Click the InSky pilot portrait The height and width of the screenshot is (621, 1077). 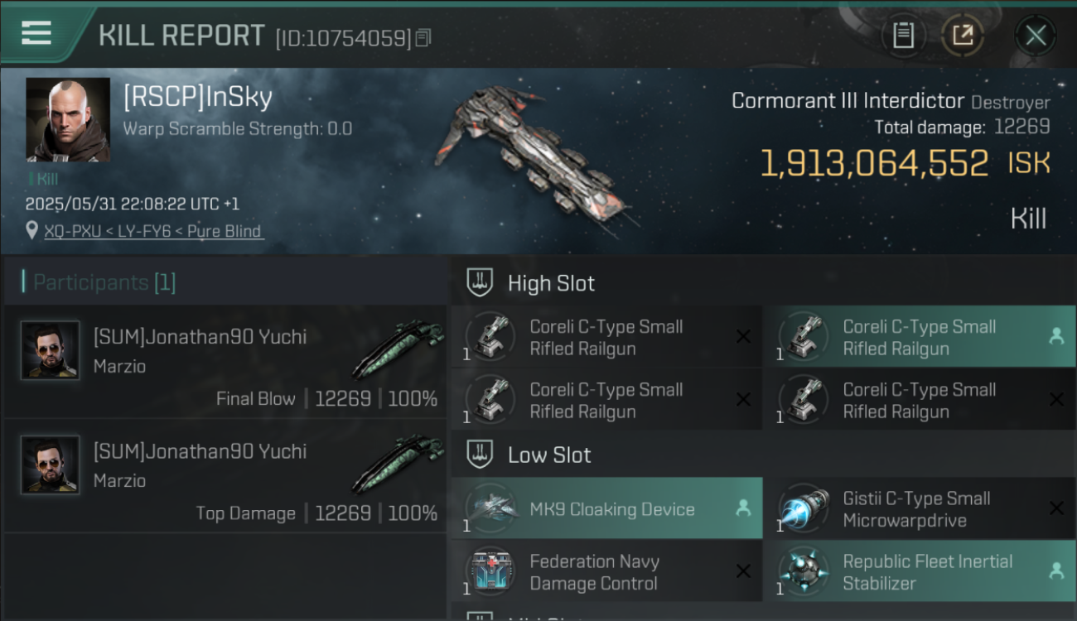point(68,119)
